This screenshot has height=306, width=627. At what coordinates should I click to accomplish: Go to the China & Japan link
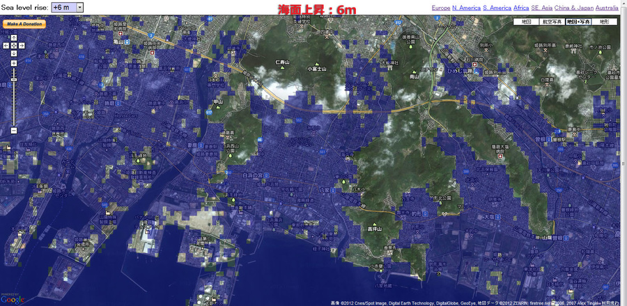click(x=573, y=8)
